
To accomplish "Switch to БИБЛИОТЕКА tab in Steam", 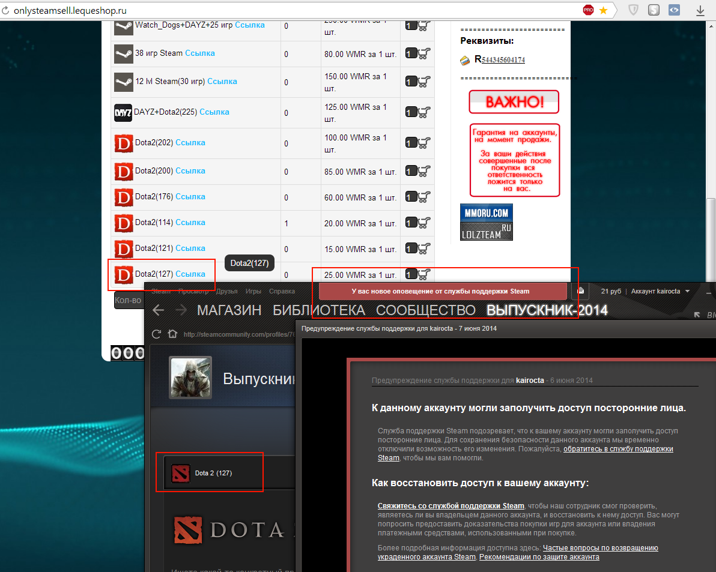I will click(319, 310).
